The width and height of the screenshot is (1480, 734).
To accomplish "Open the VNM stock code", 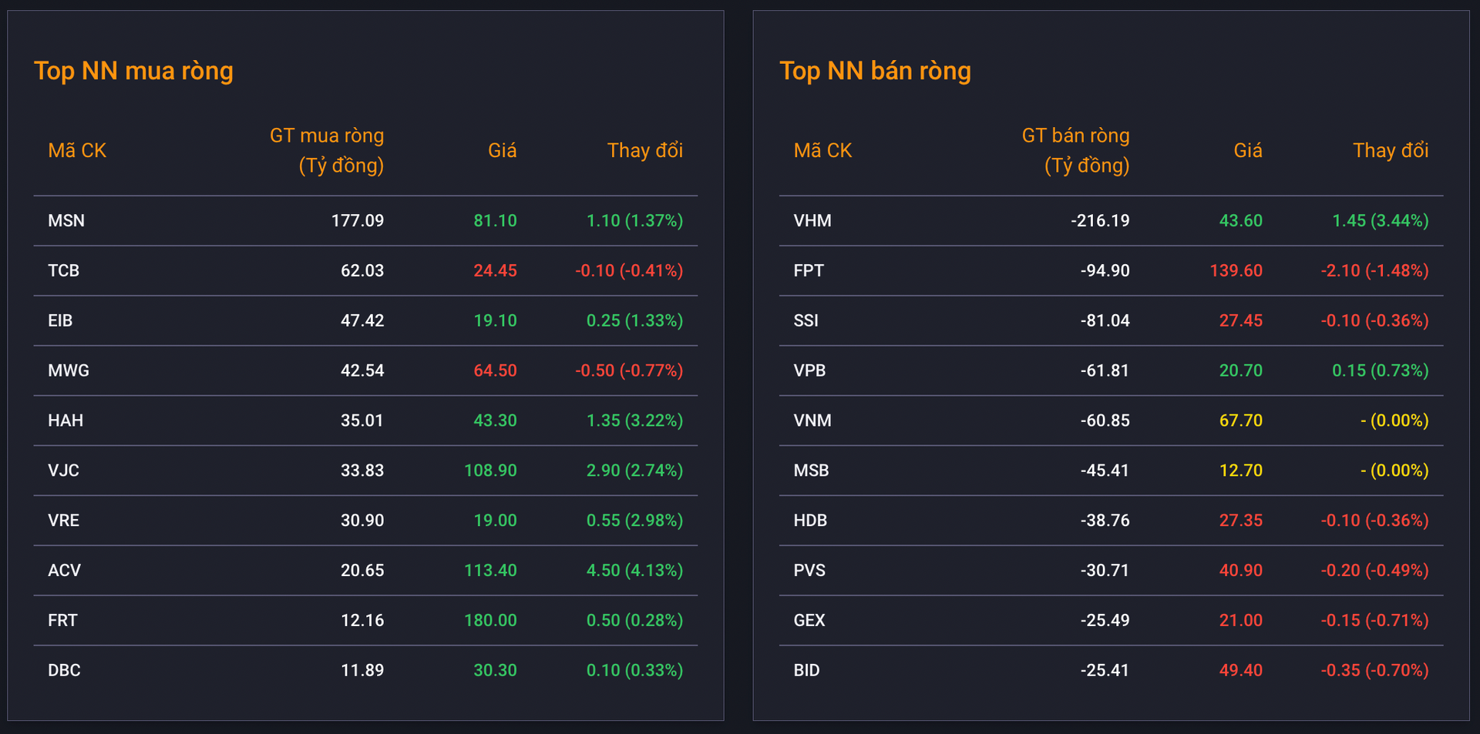I will pos(812,421).
